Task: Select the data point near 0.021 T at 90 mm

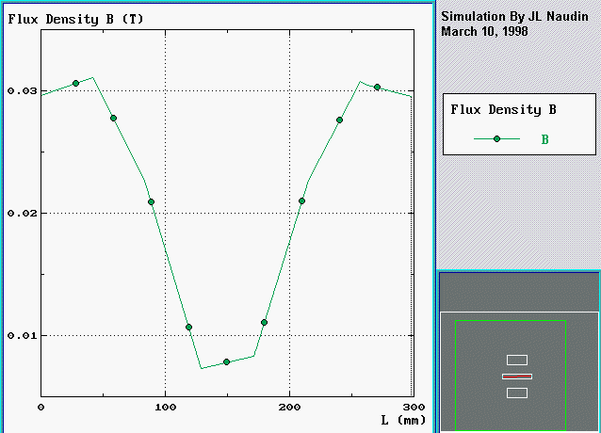Action: click(x=151, y=201)
